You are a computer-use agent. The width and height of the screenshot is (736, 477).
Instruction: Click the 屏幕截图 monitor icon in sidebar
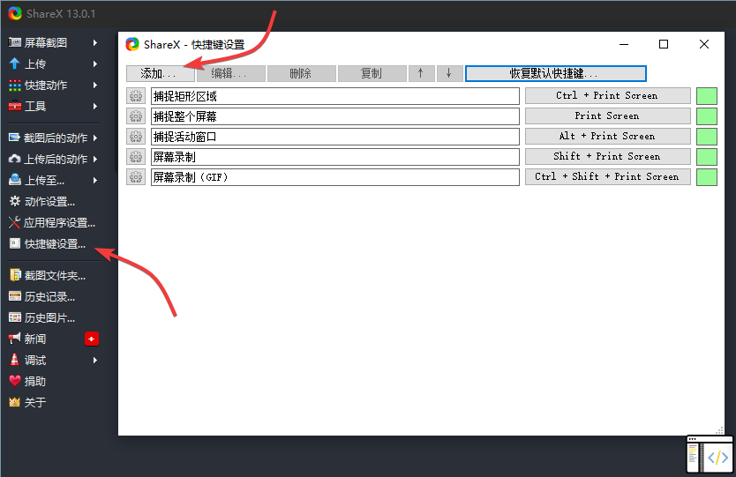coord(14,42)
